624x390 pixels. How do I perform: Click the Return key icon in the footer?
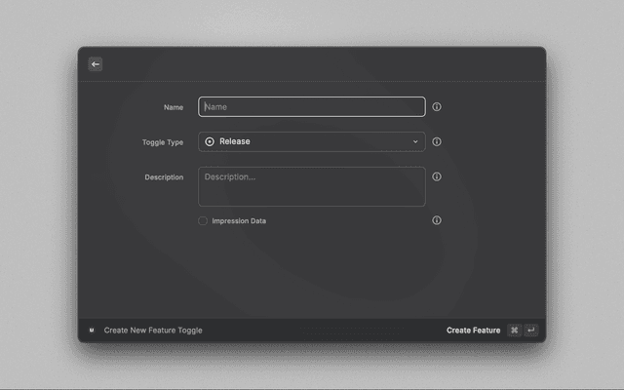[530, 331]
